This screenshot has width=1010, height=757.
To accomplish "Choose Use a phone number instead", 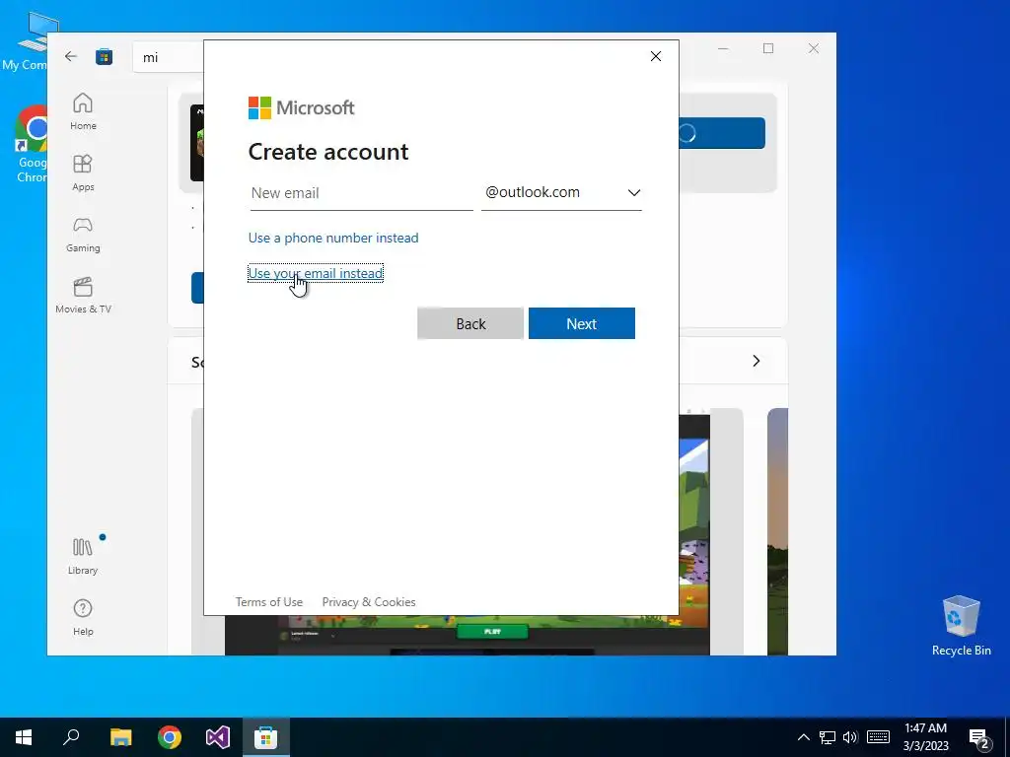I will [333, 238].
